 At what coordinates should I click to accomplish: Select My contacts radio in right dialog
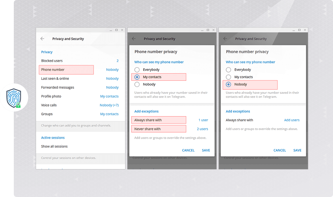pos(229,77)
